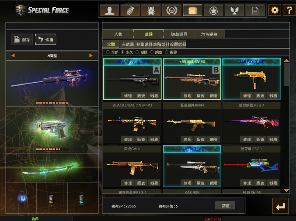Switch to 武器 tab
The image size is (296, 221).
[x=148, y=34]
